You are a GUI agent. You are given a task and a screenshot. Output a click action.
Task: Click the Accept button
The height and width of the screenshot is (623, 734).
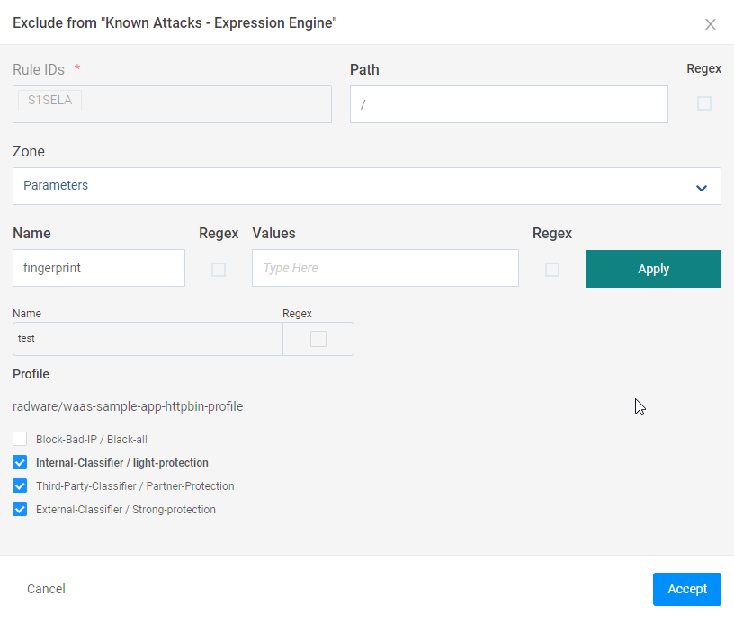coord(686,589)
